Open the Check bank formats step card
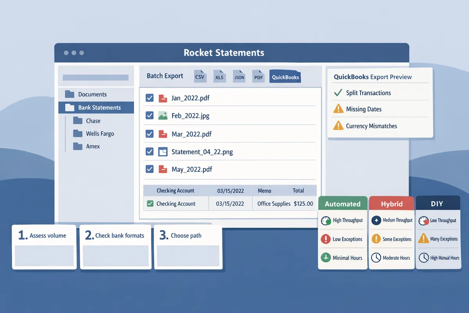The height and width of the screenshot is (313, 469). pos(115,247)
